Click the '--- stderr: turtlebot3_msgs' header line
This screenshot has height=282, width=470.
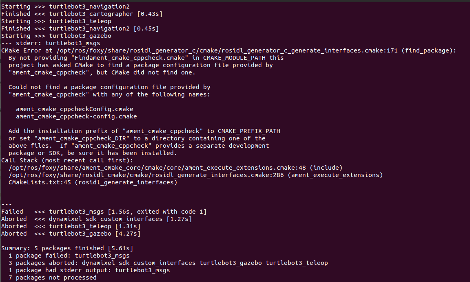(51, 43)
